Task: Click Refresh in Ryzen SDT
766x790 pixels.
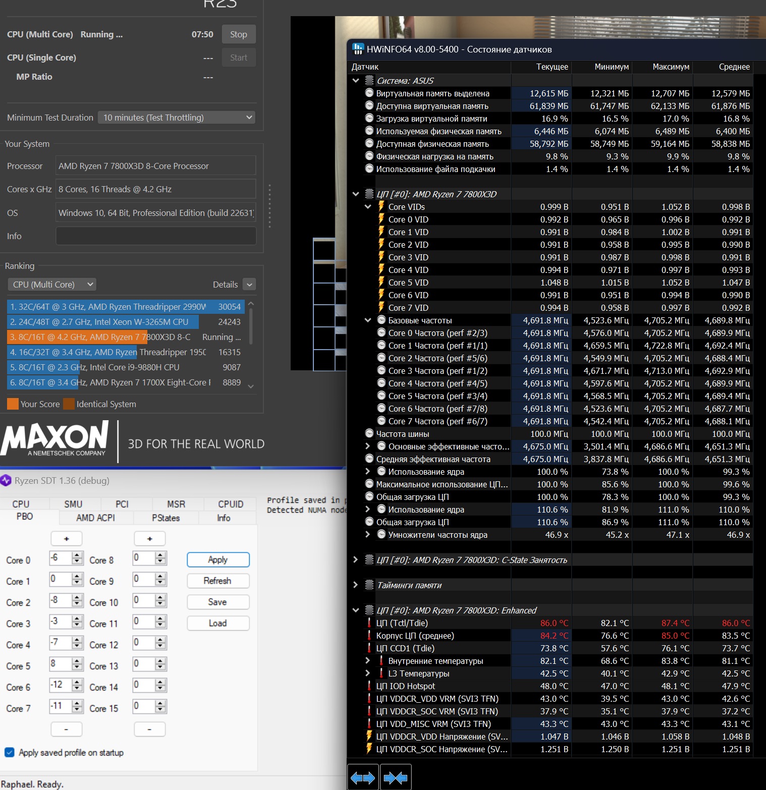Action: pyautogui.click(x=218, y=581)
